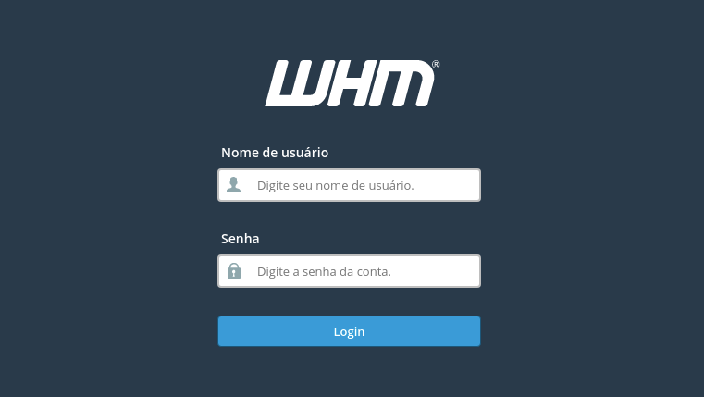
Task: Click the right edge of the Login button
Action: click(476, 331)
